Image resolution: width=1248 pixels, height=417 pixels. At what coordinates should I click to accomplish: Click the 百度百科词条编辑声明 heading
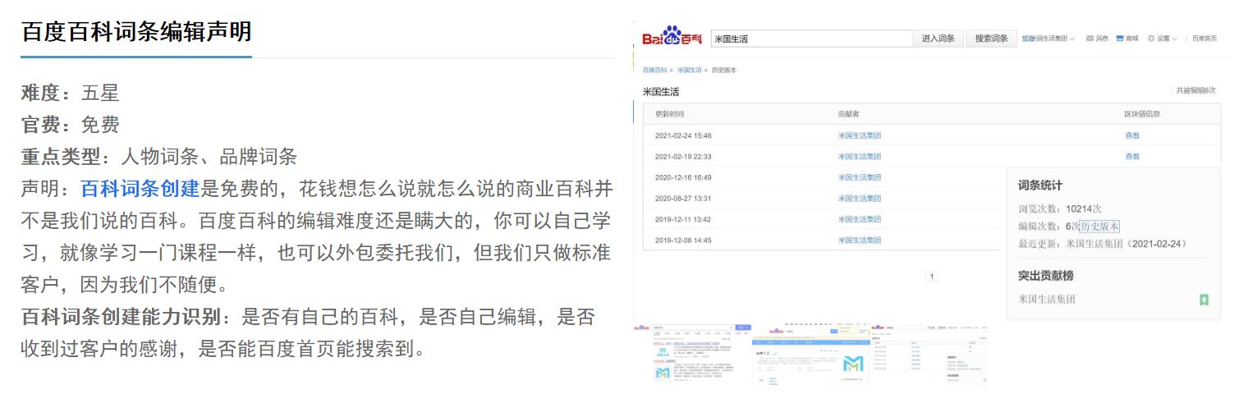click(x=136, y=33)
